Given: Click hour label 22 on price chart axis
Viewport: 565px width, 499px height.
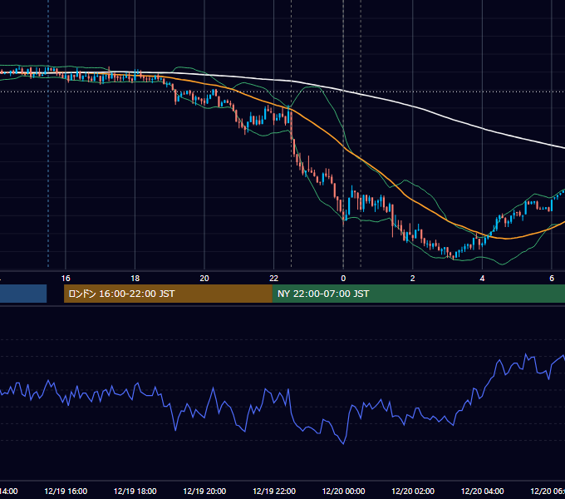Looking at the screenshot, I should pyautogui.click(x=274, y=278).
